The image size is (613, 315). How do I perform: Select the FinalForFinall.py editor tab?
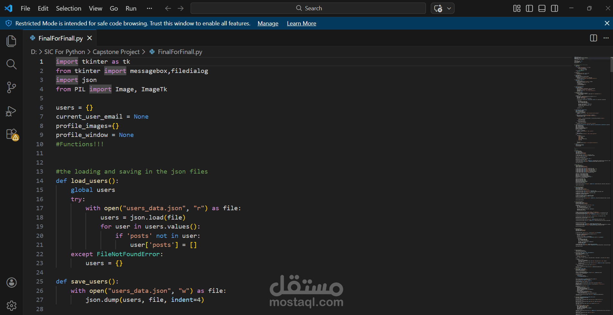60,38
